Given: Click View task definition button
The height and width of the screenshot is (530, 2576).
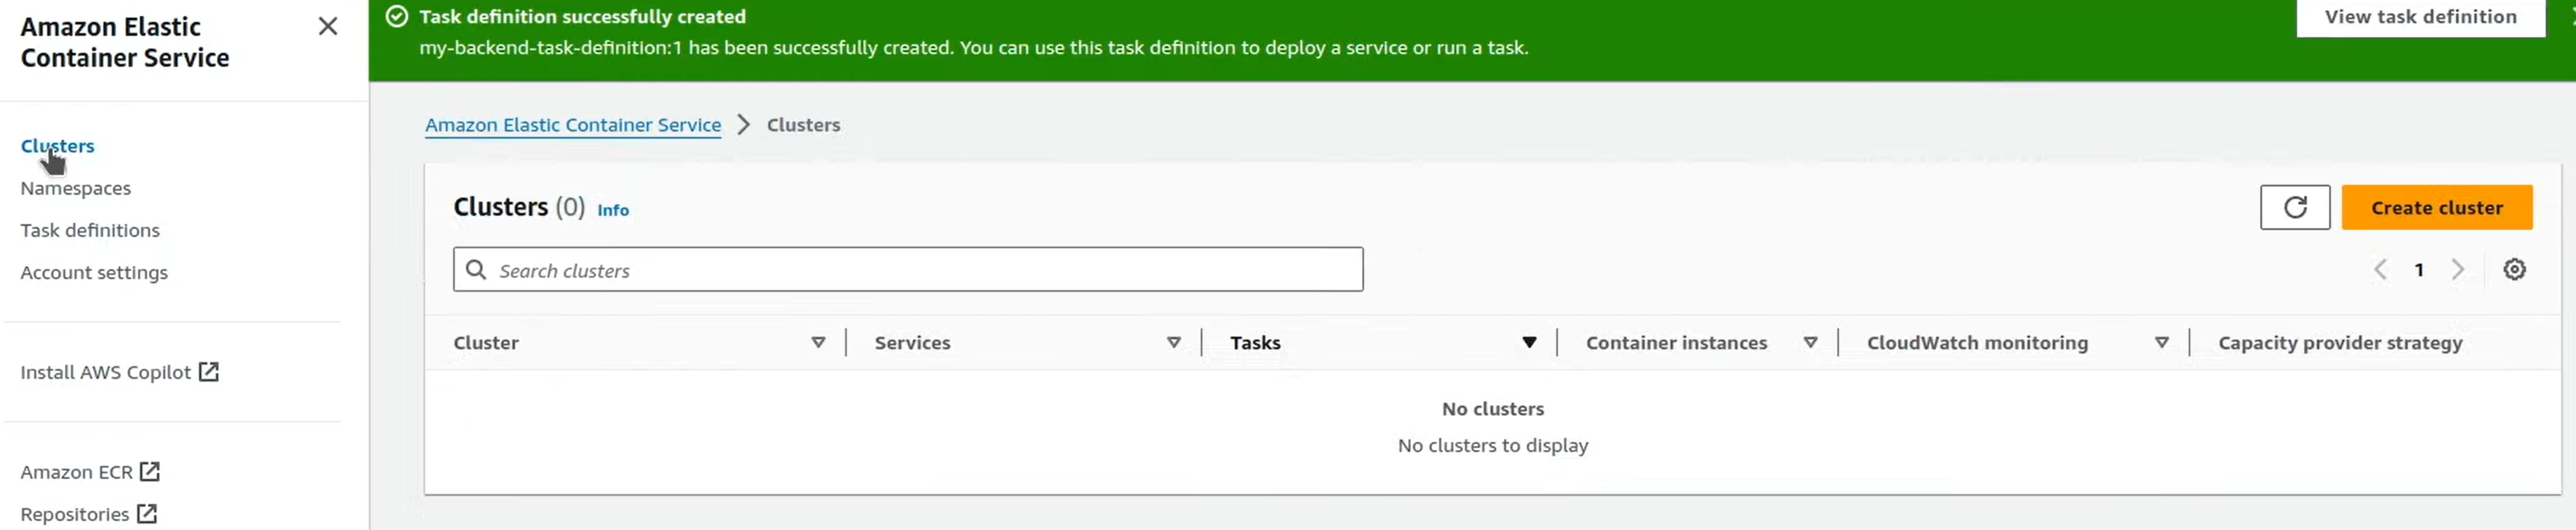Looking at the screenshot, I should tap(2419, 17).
